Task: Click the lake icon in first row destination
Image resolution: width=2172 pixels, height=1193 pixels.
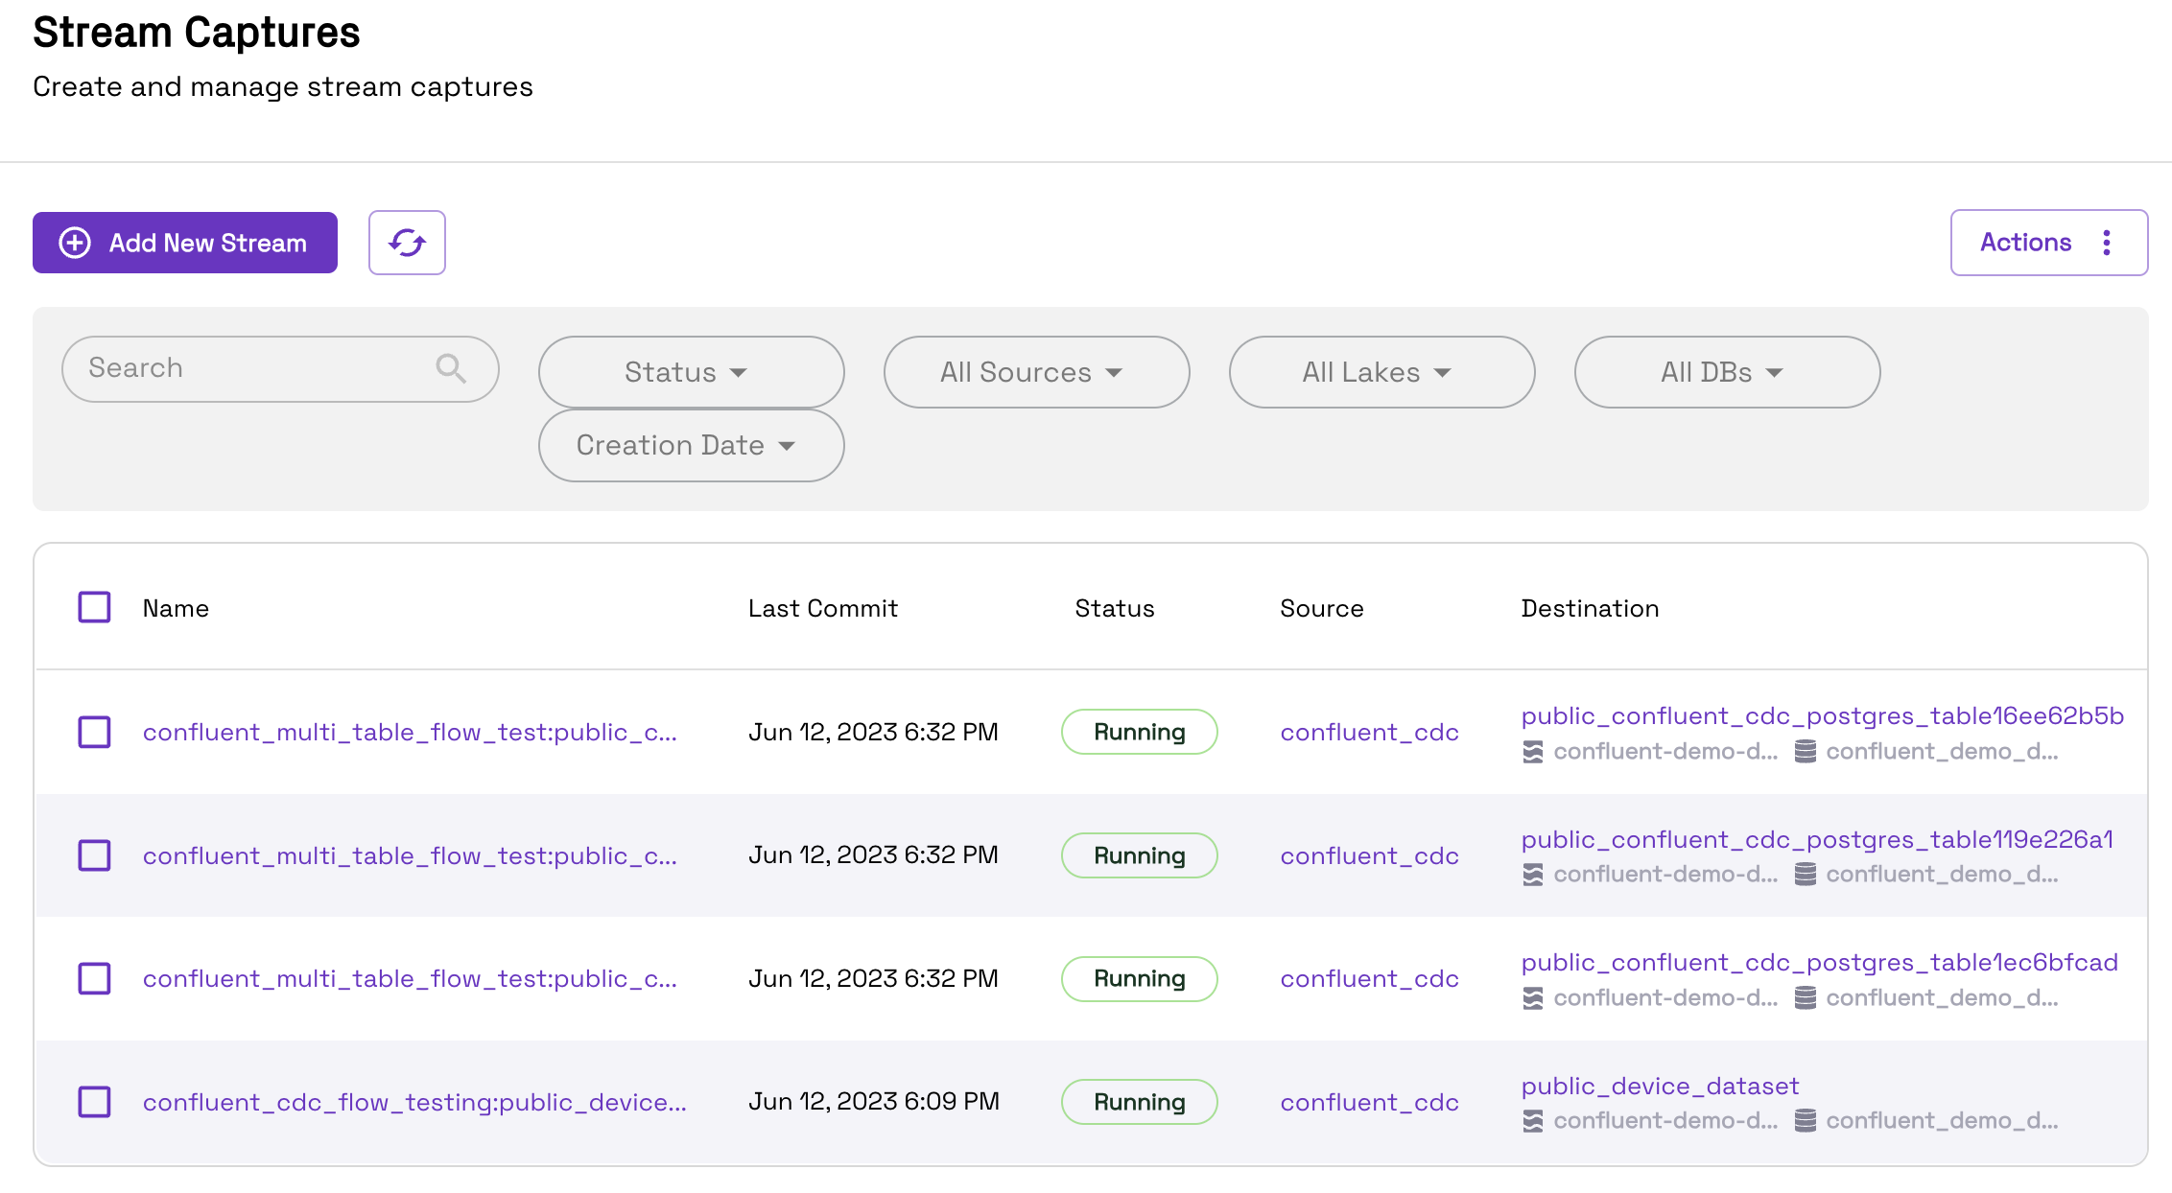Action: click(x=1533, y=753)
